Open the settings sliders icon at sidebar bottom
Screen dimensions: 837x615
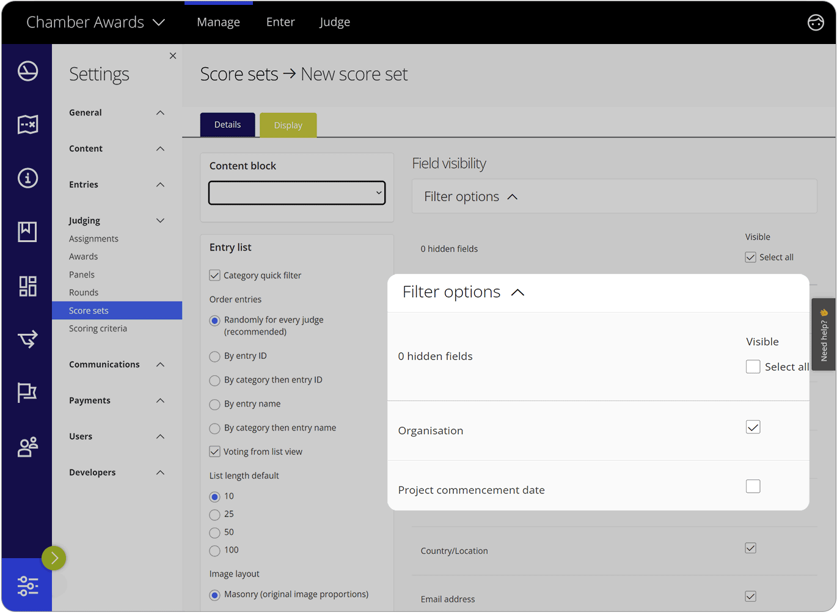[x=27, y=585]
